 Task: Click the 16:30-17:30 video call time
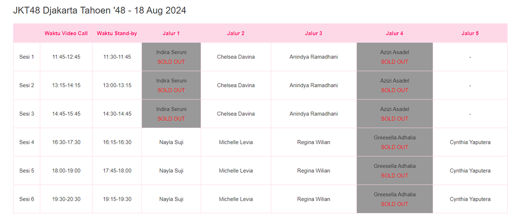pyautogui.click(x=66, y=142)
